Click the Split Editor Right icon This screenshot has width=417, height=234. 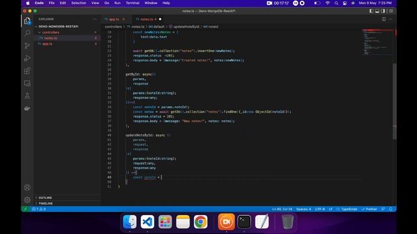[x=384, y=19]
